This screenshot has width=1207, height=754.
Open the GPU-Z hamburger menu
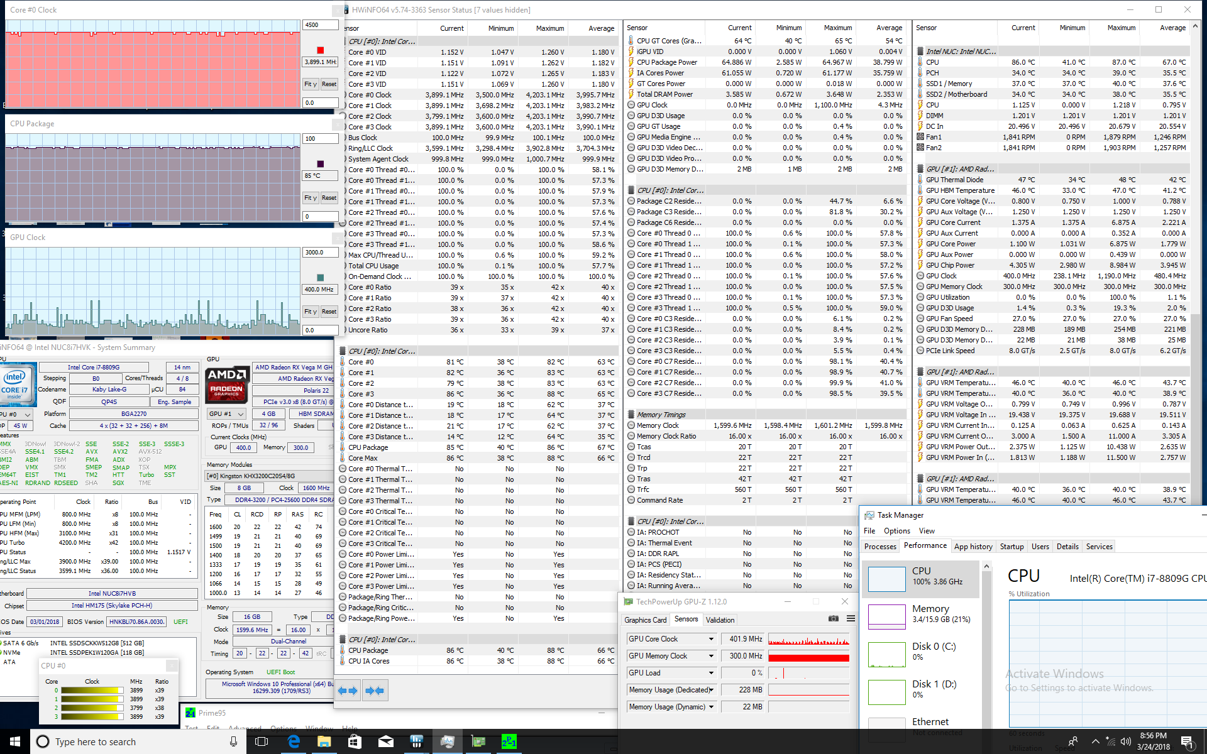pos(851,619)
